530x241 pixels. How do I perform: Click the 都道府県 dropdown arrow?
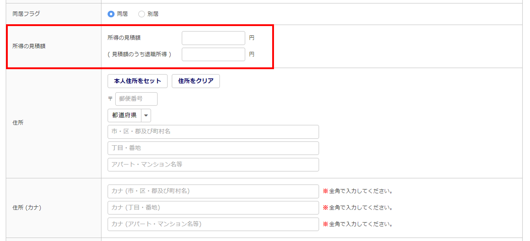[x=146, y=116]
